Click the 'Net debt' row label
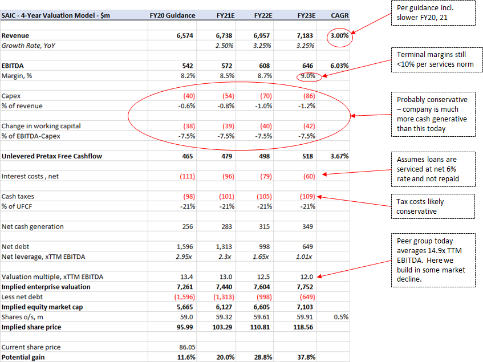 [15, 247]
